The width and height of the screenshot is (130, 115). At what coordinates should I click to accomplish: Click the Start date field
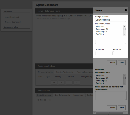pos(104,53)
